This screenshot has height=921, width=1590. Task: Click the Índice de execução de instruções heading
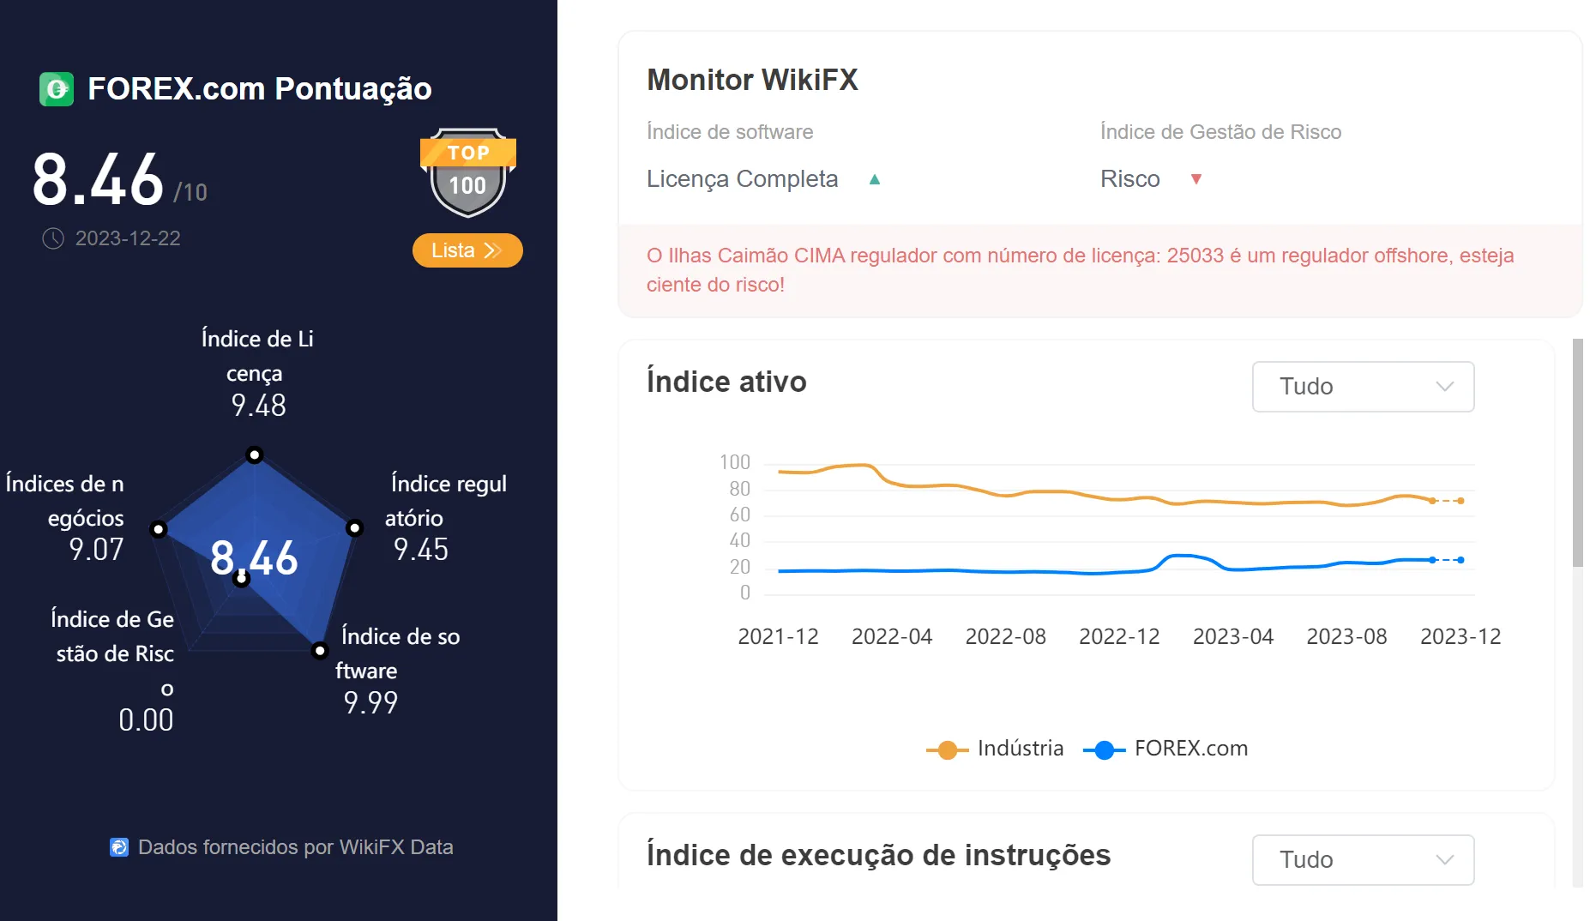(x=878, y=855)
